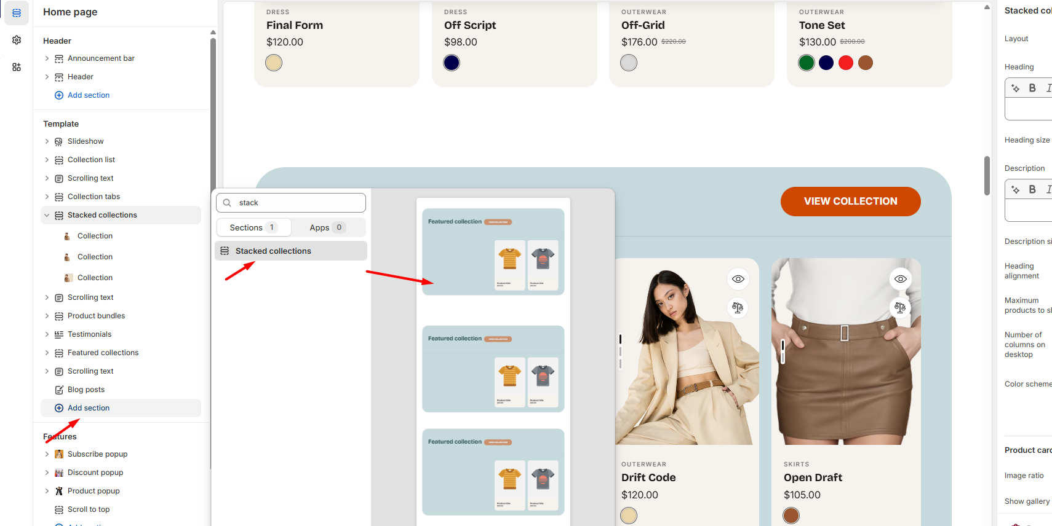The height and width of the screenshot is (526, 1052).
Task: Click the search magnifier icon in section picker
Action: 227,203
